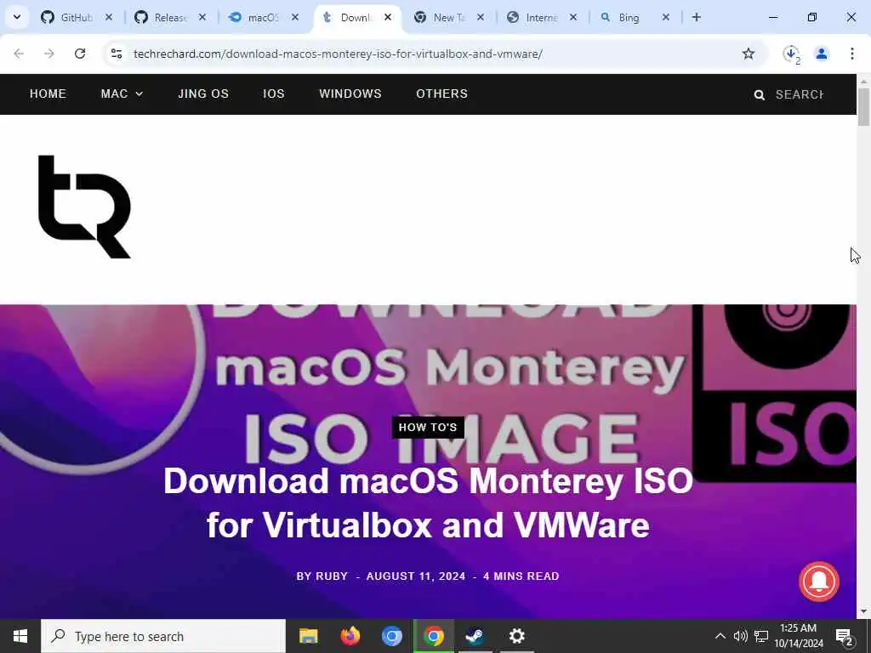Click the TechRechard TR logo

pos(84,207)
